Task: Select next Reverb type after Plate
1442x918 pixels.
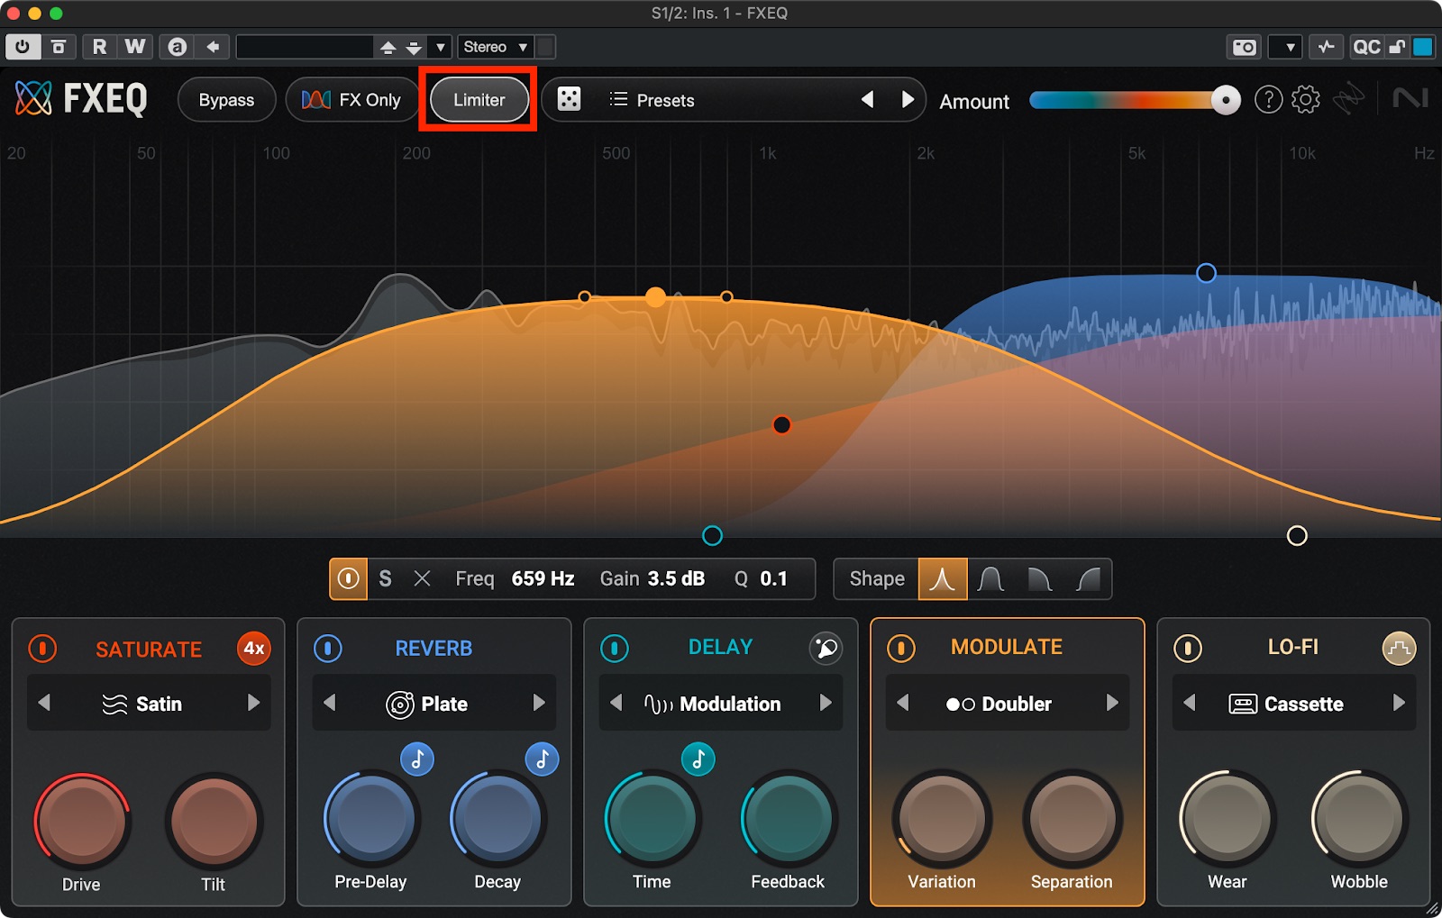Action: [x=539, y=703]
